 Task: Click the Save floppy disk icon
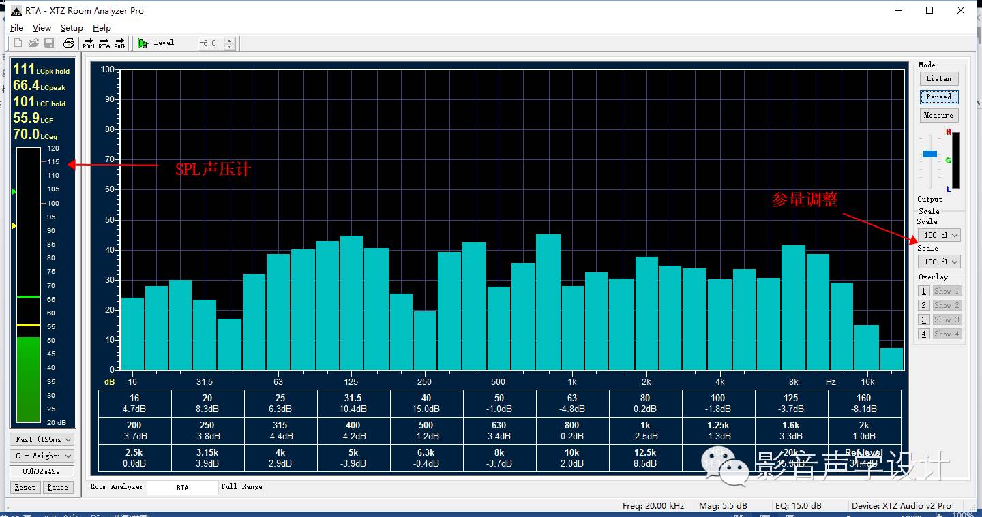(49, 43)
